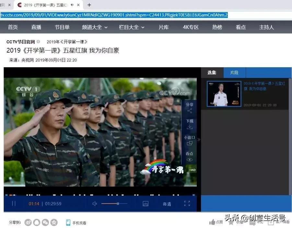Share the video to Weibo
Screen dimensions: 292x228
pos(28,222)
